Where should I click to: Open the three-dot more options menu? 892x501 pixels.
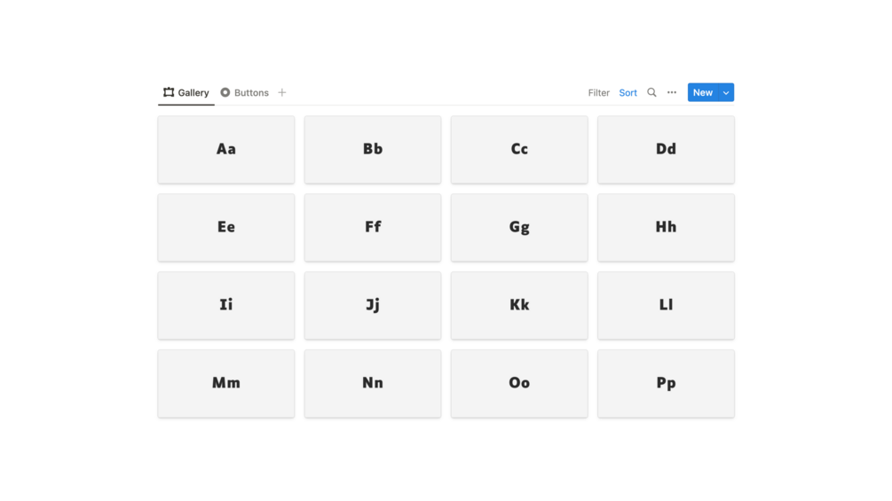pyautogui.click(x=672, y=92)
